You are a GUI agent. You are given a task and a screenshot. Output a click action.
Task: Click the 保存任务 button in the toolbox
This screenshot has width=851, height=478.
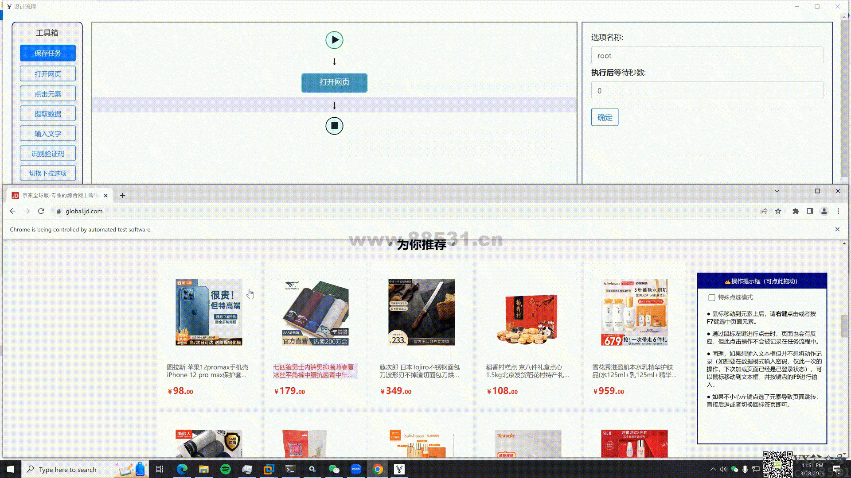tap(48, 53)
